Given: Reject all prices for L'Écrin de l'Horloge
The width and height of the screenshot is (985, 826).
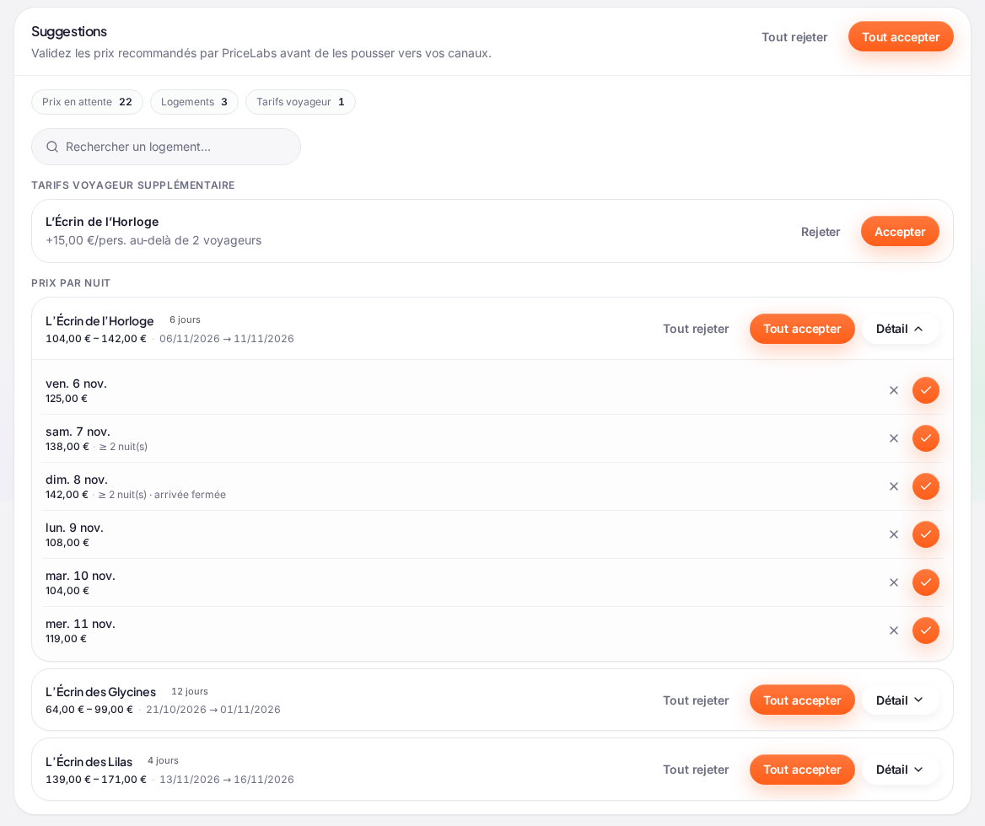Looking at the screenshot, I should [696, 329].
